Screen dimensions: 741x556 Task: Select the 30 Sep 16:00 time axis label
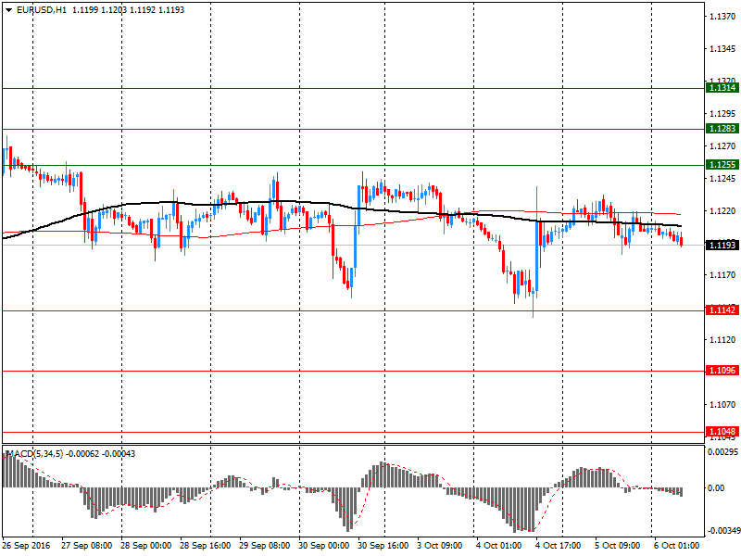click(383, 546)
